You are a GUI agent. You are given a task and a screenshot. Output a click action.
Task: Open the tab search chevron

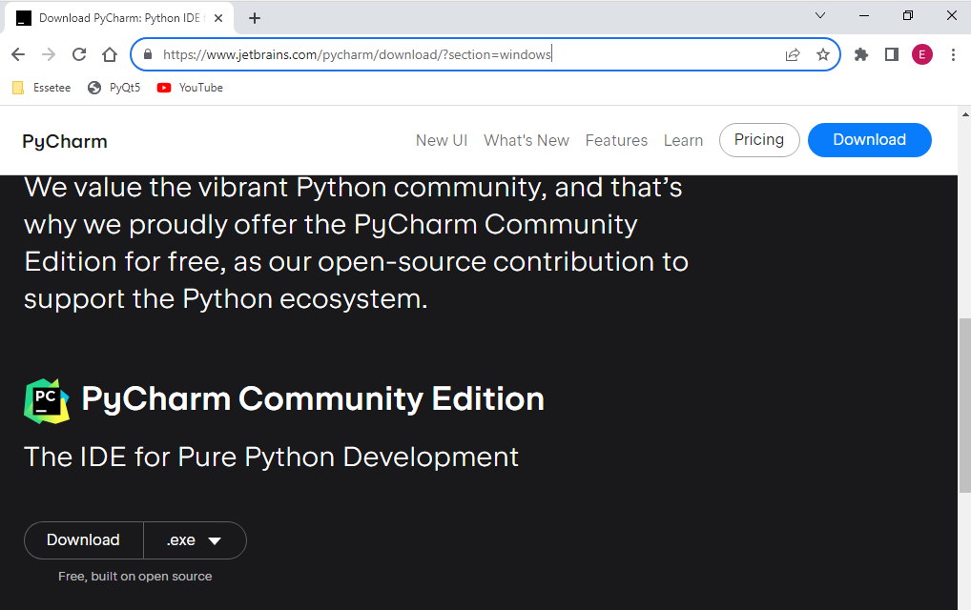click(x=820, y=16)
